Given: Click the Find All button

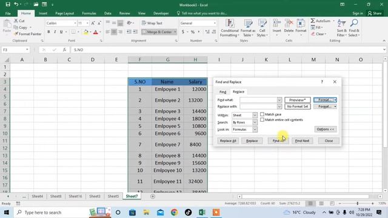Looking at the screenshot, I should (278, 140).
